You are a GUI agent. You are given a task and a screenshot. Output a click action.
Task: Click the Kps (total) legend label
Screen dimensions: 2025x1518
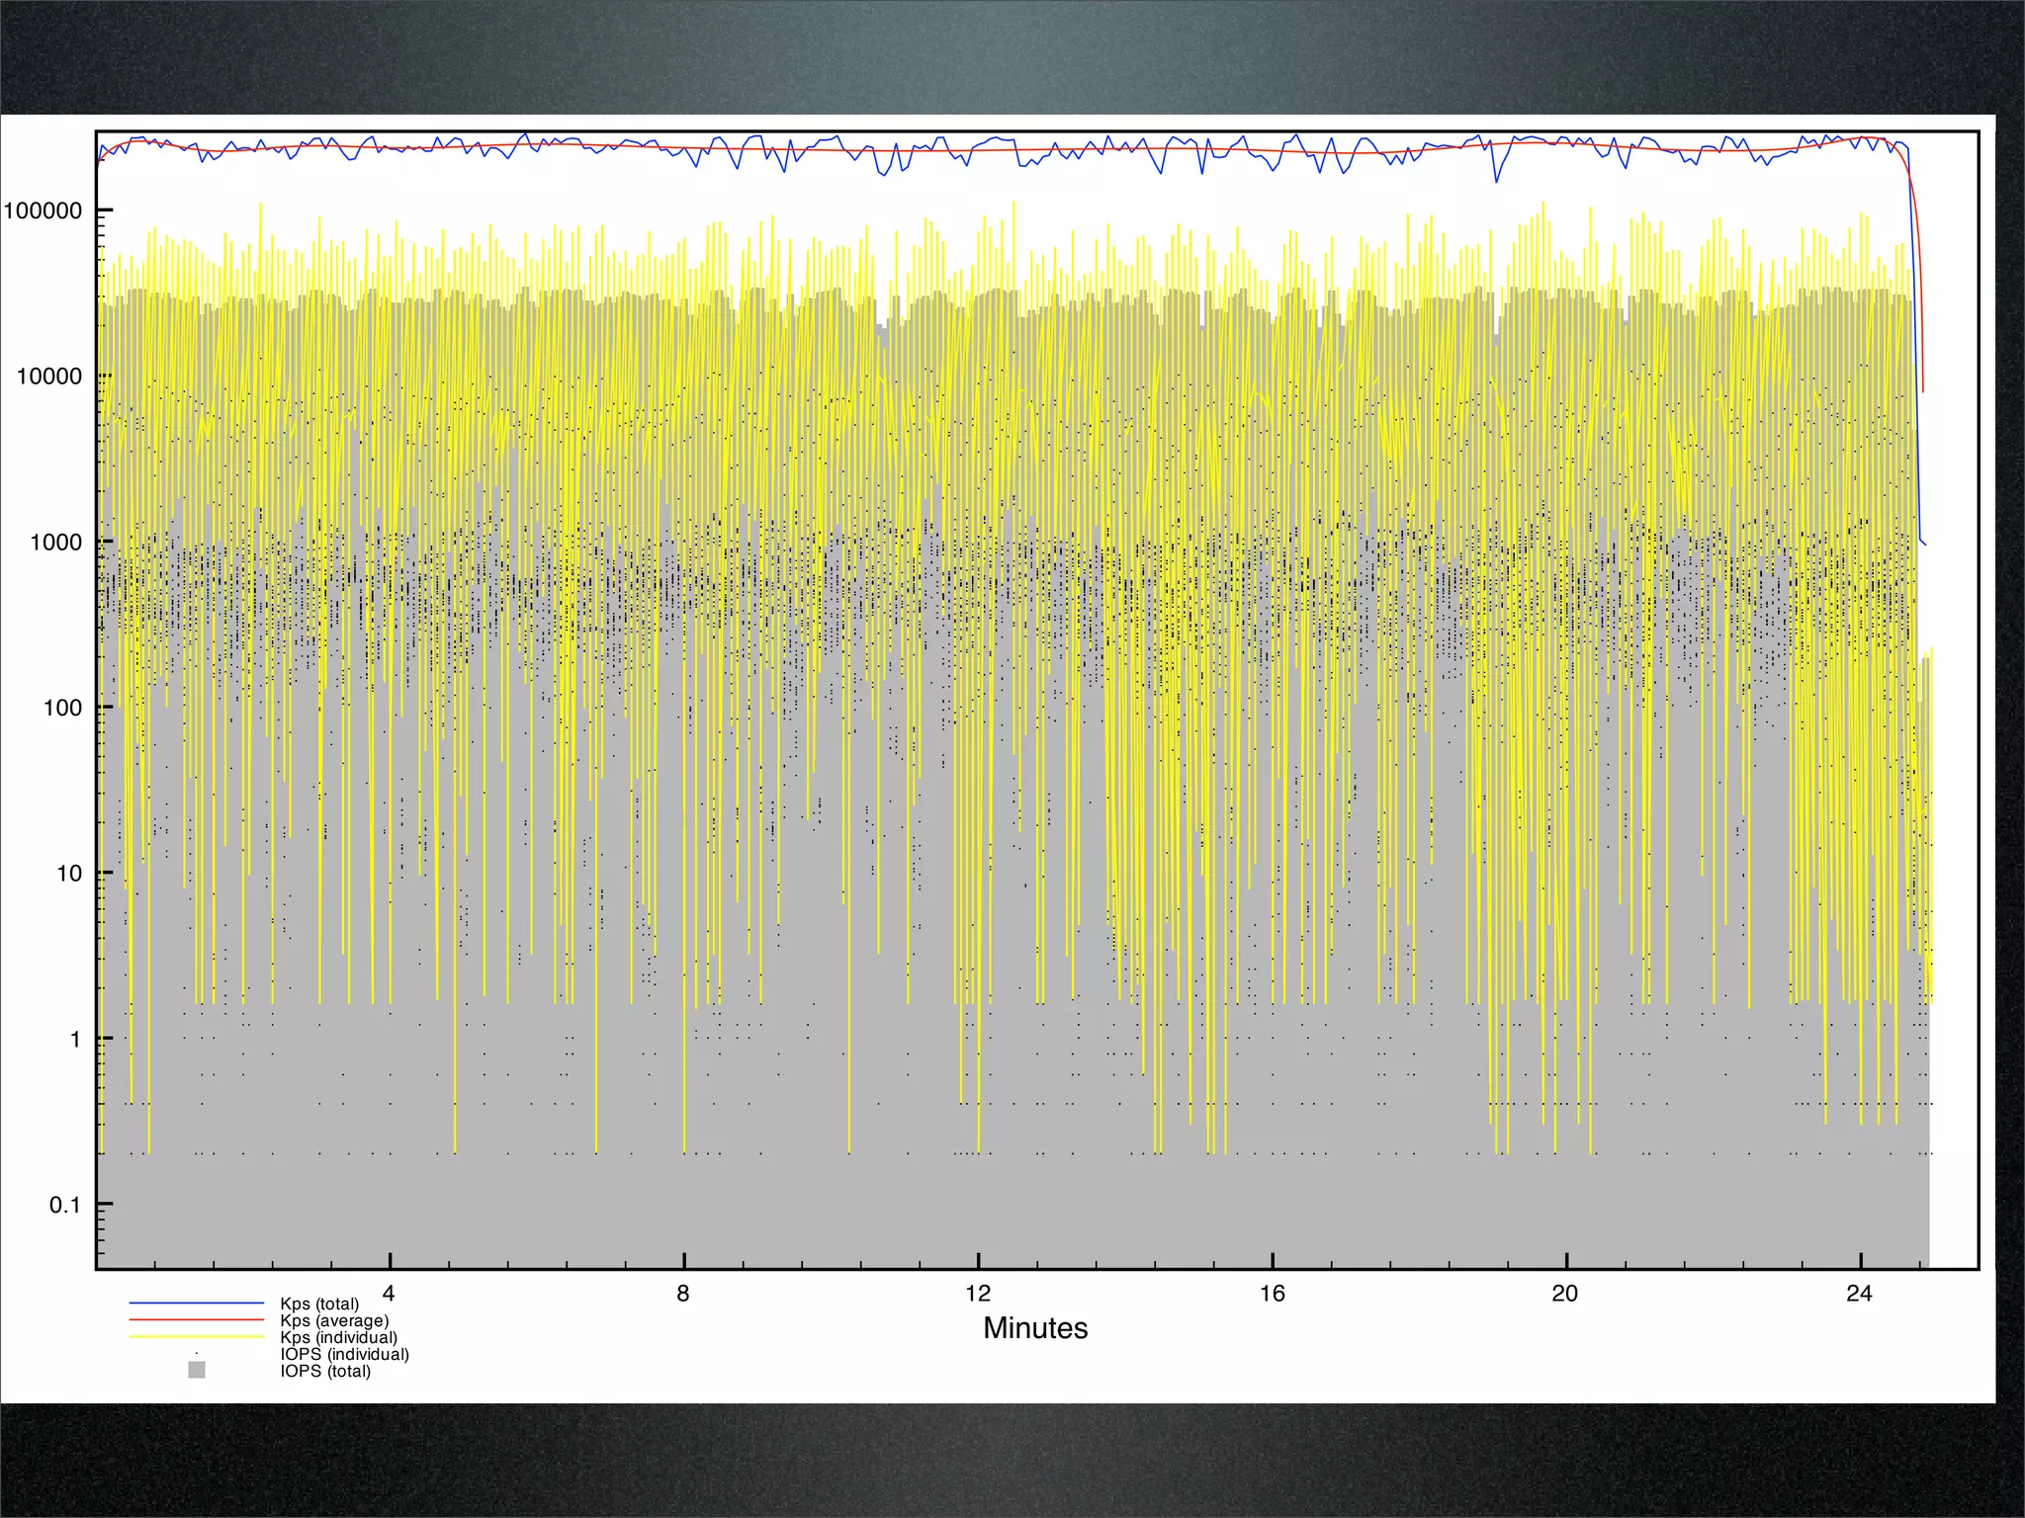pos(319,1304)
